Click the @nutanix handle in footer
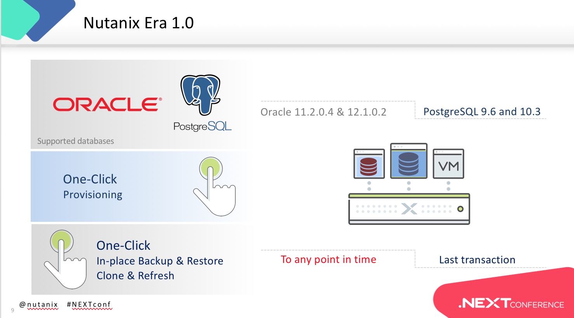Screen dimensions: 574x318 point(39,304)
